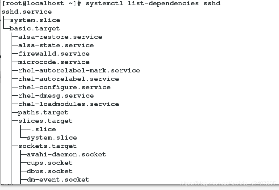
Task: Click the sshd.service root entry
Action: 27,12
